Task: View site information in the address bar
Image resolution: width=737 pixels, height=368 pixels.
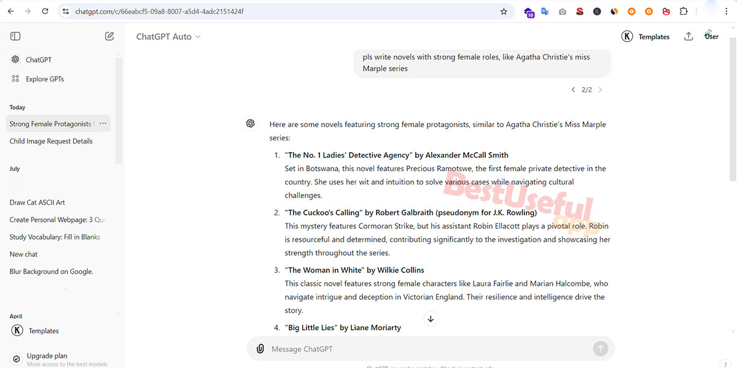Action: click(x=67, y=12)
